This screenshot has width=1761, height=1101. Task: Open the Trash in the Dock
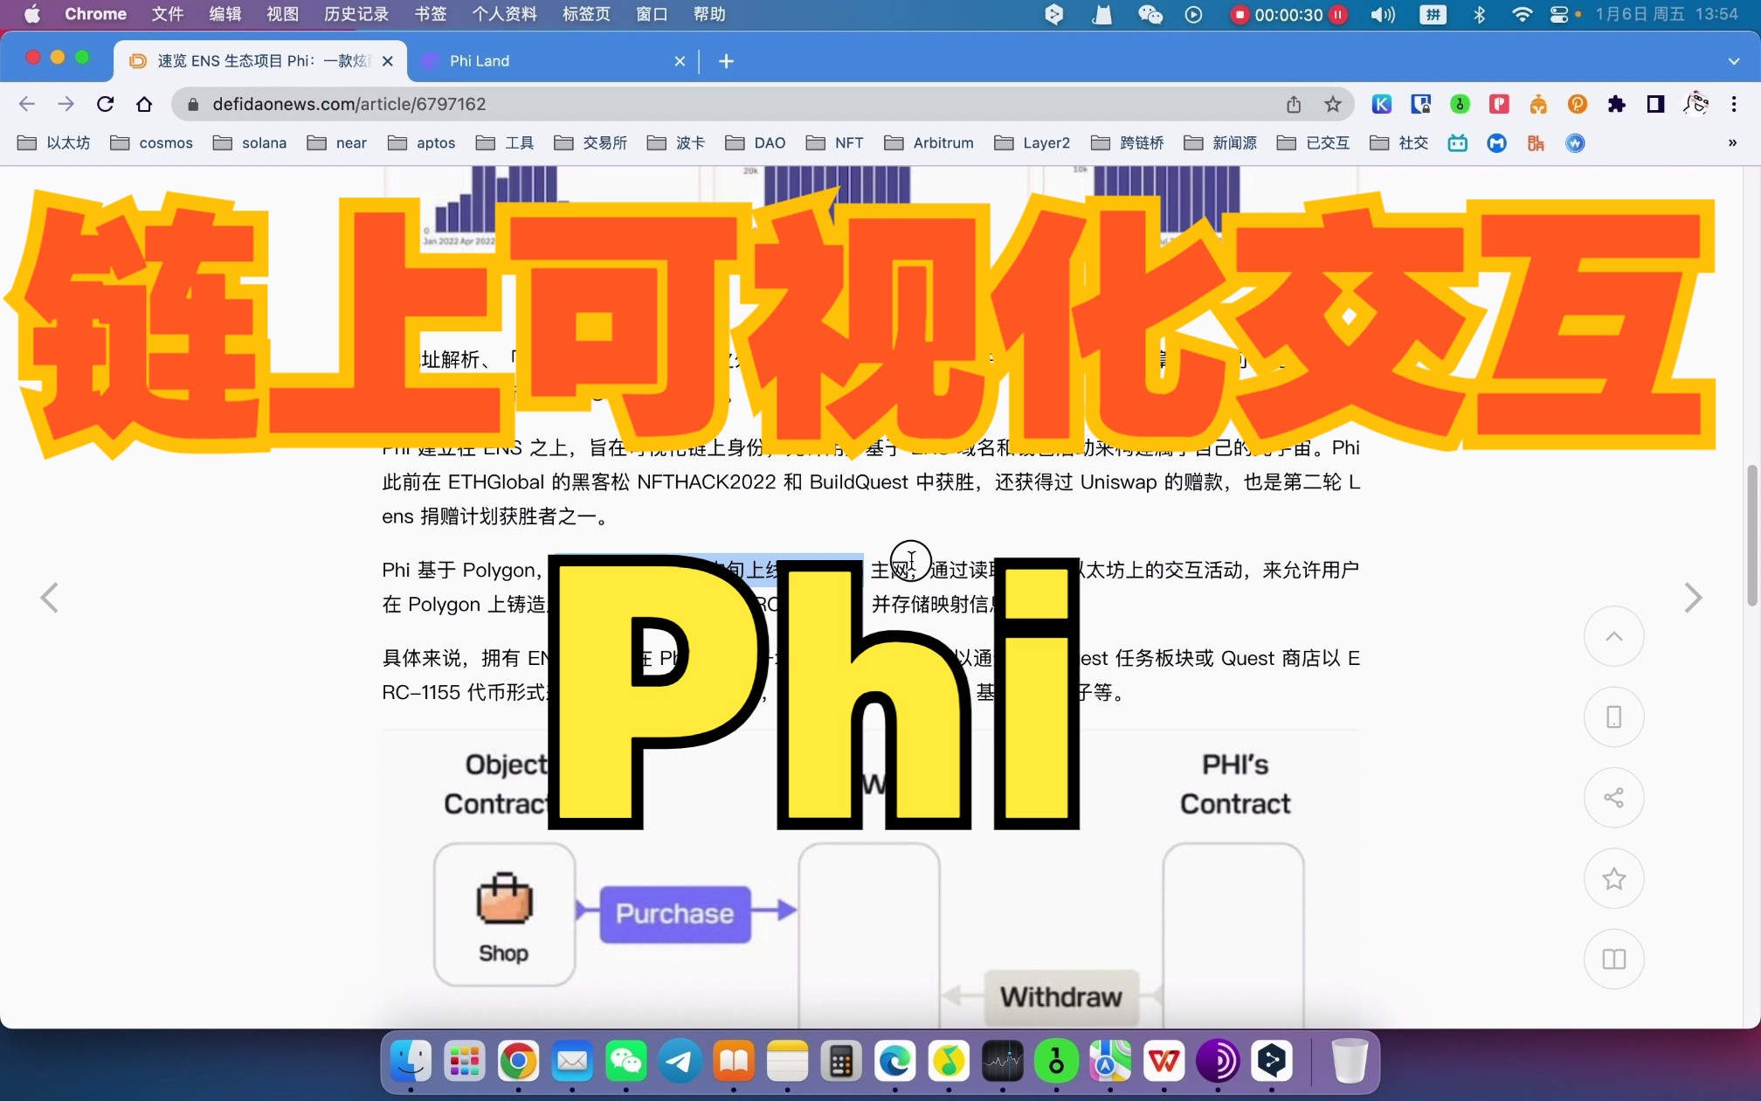[x=1349, y=1062]
